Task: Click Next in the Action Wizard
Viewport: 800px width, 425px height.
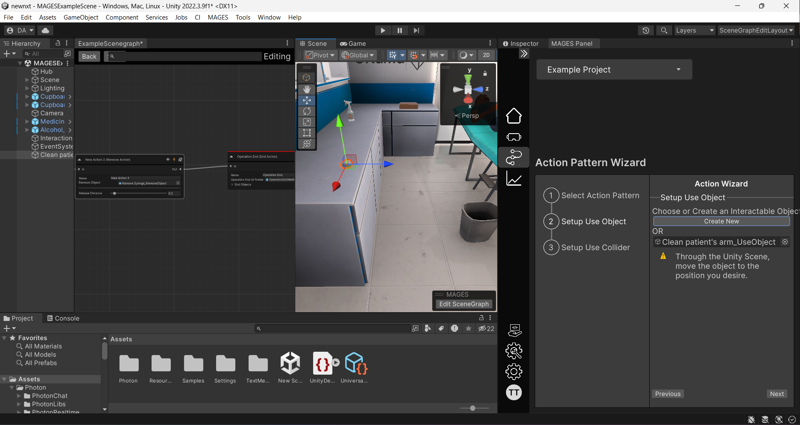Action: pos(777,394)
